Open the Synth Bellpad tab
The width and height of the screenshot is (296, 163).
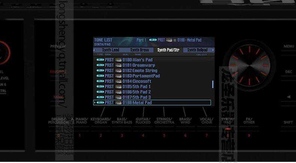tap(197, 50)
